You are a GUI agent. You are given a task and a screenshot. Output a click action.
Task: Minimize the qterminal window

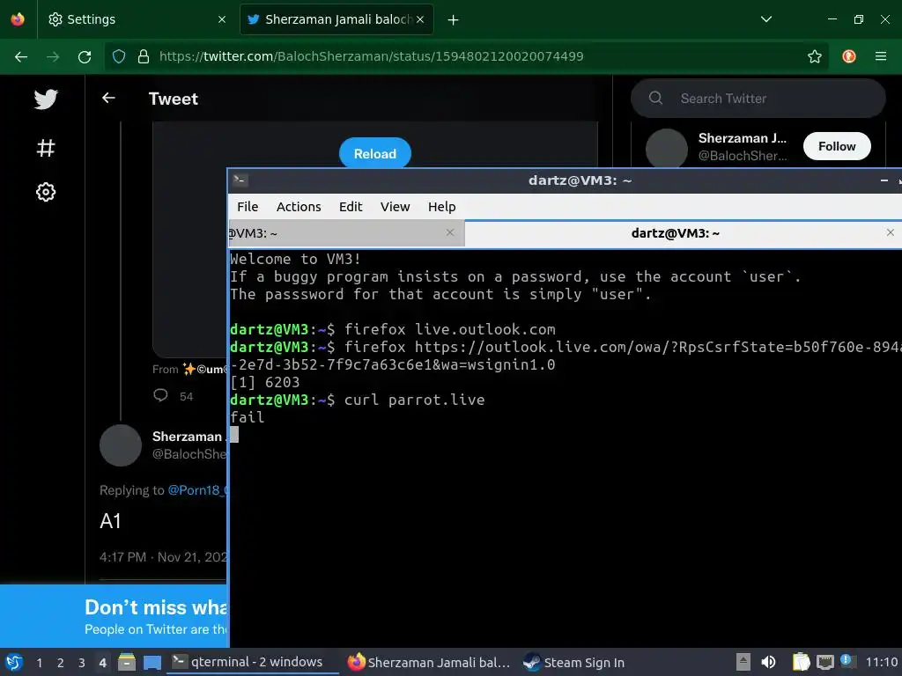[x=884, y=180]
